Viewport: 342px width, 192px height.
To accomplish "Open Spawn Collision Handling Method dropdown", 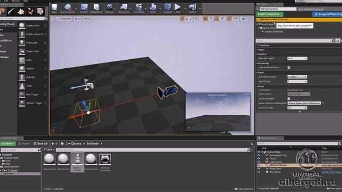I will tap(304, 103).
